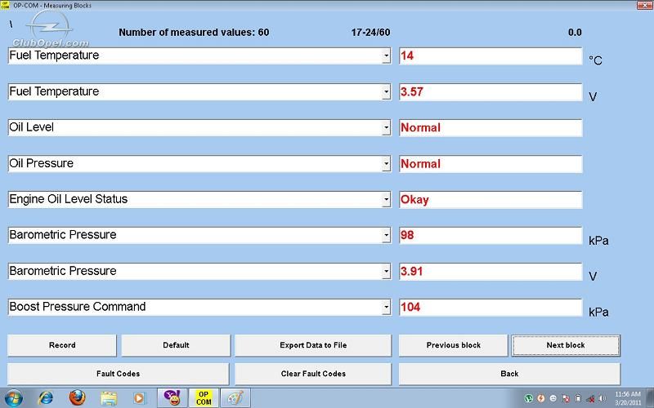
Task: Open Windows Media Player taskbar icon
Action: [x=139, y=398]
